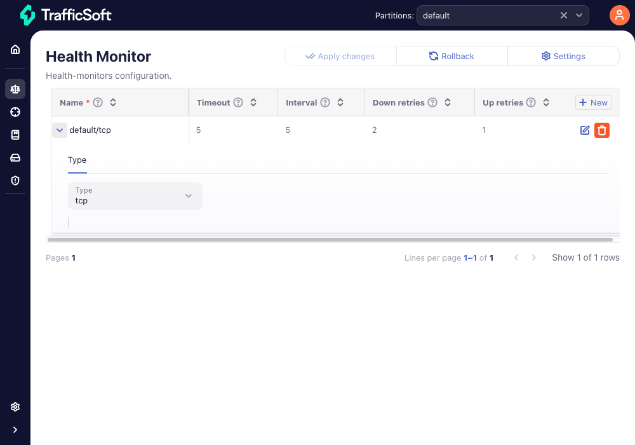Viewport: 635px width, 445px height.
Task: Click the horizontal table scrollbar
Action: click(330, 240)
